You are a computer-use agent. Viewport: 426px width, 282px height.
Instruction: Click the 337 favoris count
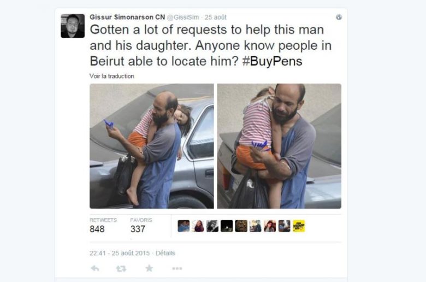[x=138, y=229]
